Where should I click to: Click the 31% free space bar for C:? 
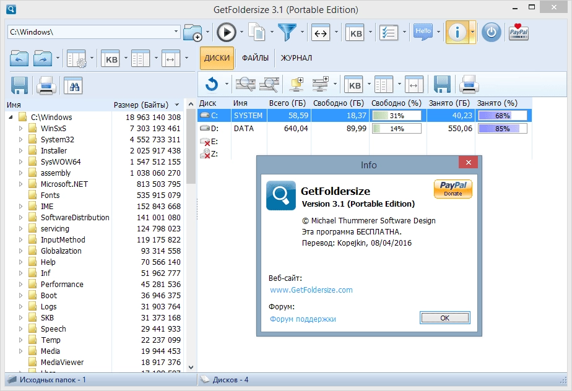(x=397, y=116)
